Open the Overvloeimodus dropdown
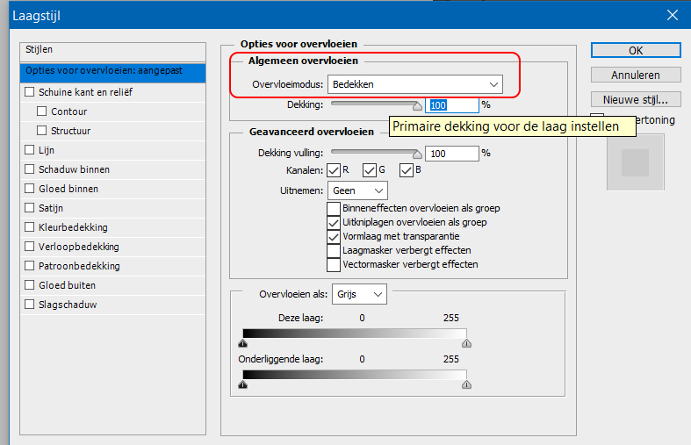Screen dimensions: 691x445 point(414,84)
